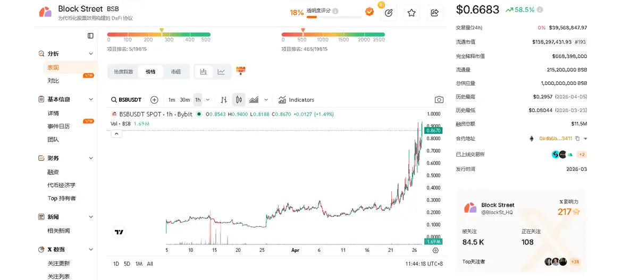Click the +2 listed exchanges badge
The image size is (638, 280).
tap(582, 155)
